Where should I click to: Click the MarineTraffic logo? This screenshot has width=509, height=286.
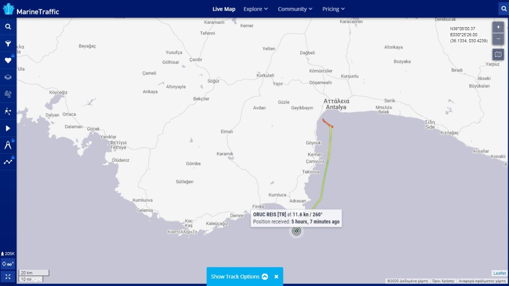(31, 9)
